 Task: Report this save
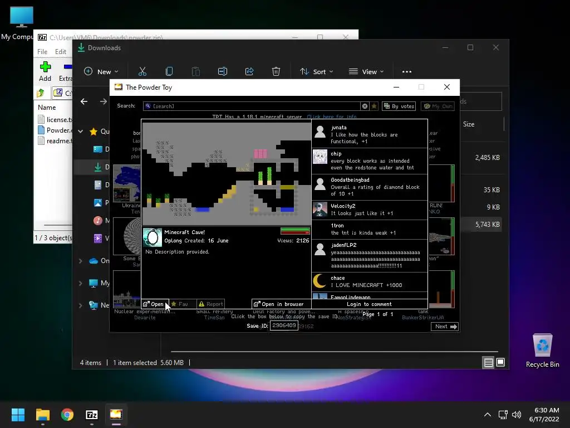[210, 304]
